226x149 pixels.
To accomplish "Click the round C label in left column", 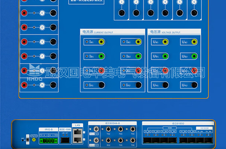I will (x=42, y=13).
